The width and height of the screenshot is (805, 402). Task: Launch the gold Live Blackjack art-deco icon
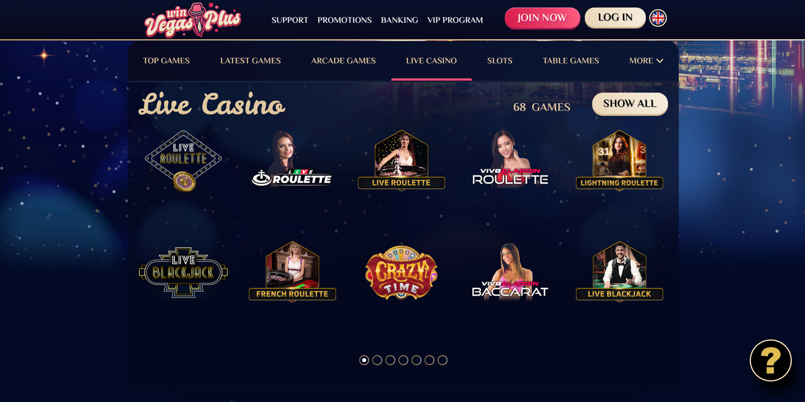click(x=183, y=272)
